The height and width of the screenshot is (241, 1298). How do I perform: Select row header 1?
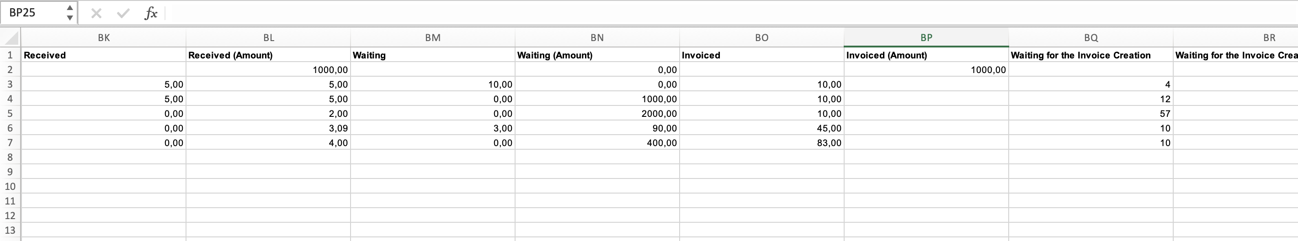[10, 55]
